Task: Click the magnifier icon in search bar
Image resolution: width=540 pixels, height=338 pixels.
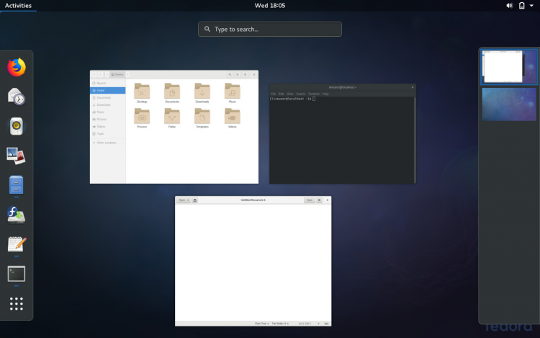Action: coord(207,30)
